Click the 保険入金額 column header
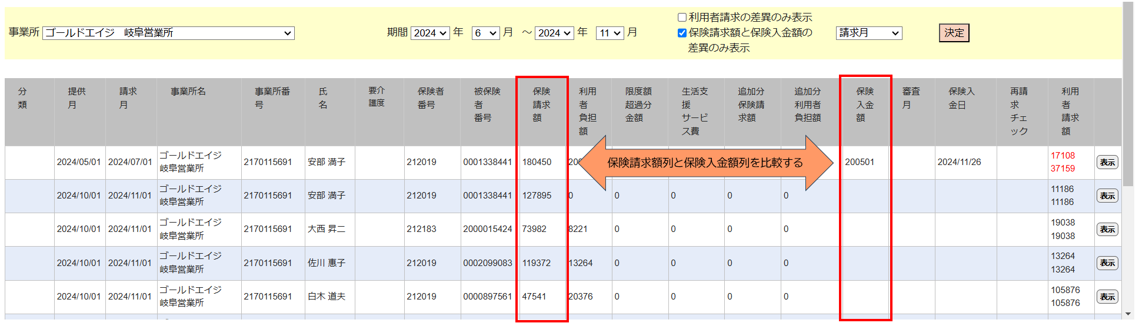The width and height of the screenshot is (1139, 333). [865, 105]
